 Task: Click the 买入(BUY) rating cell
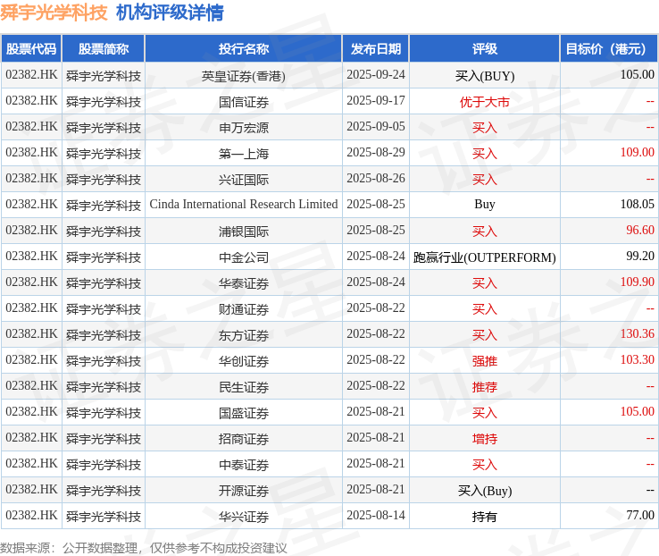485,76
